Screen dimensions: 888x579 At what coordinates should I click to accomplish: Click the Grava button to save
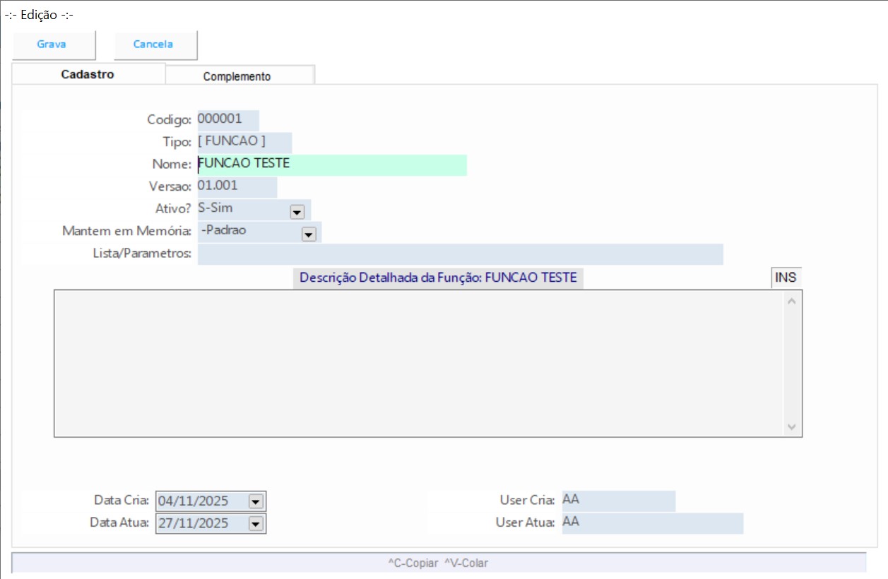[x=52, y=44]
